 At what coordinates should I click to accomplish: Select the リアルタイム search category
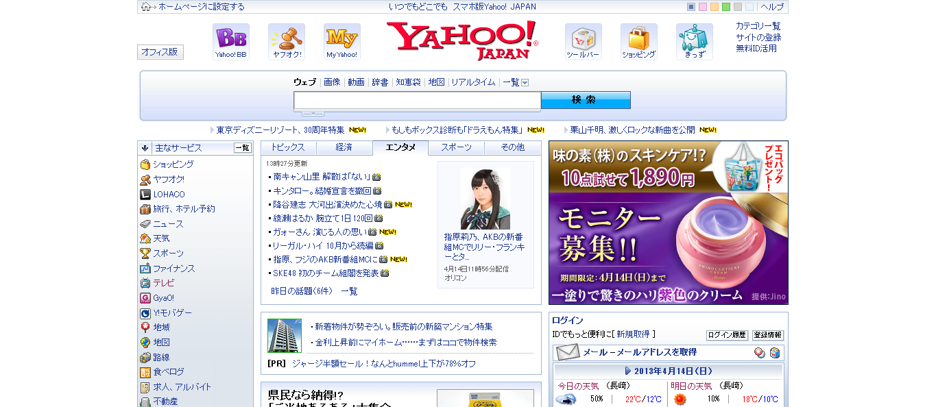click(x=472, y=82)
